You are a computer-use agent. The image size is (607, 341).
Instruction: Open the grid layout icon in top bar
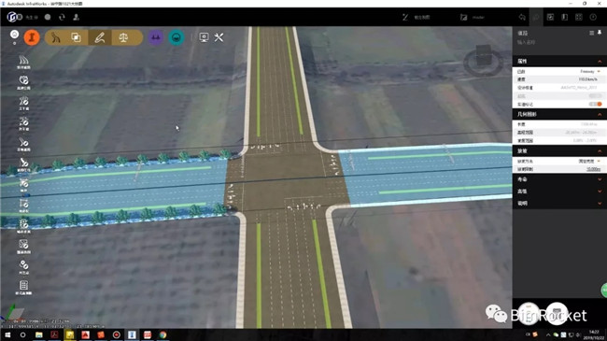tap(579, 17)
